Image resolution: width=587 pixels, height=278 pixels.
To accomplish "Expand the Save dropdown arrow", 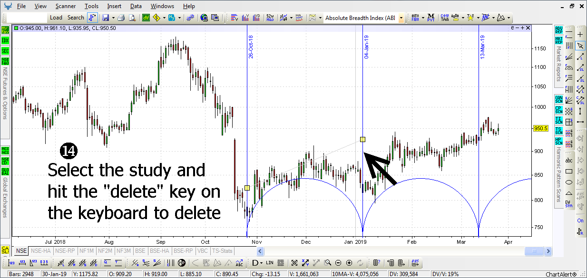I will click(113, 18).
